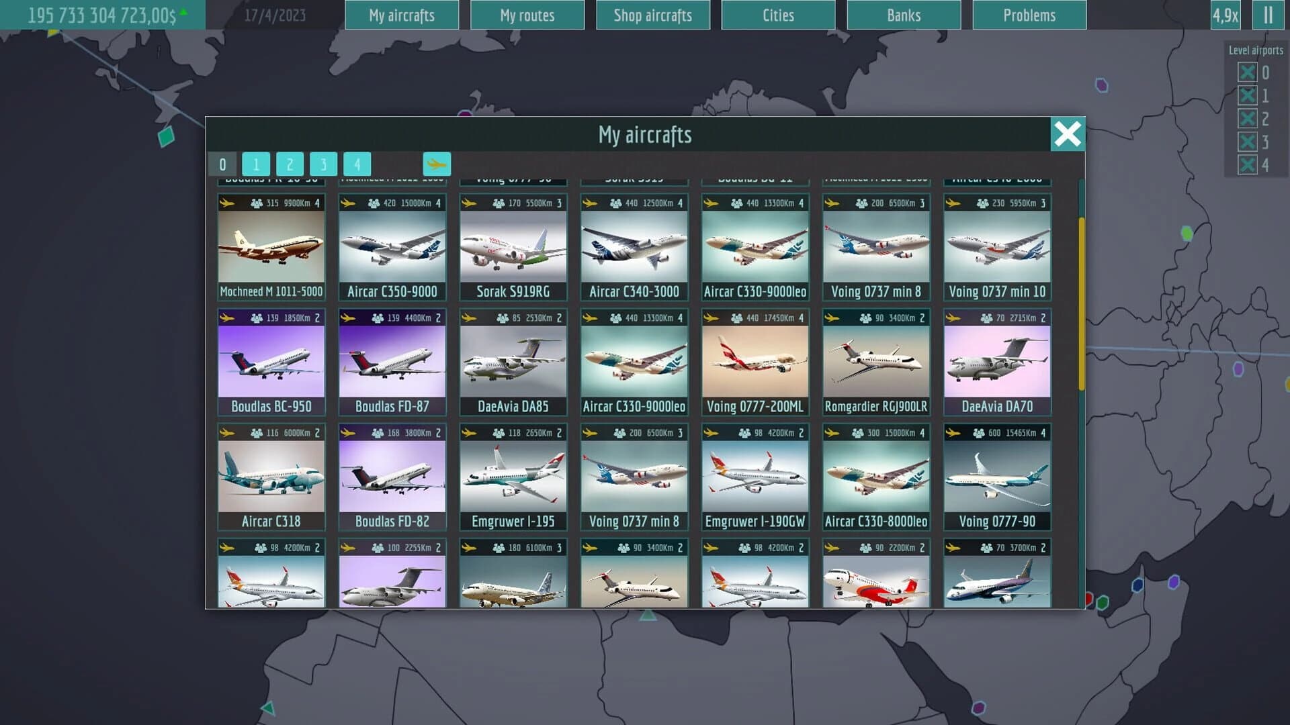Click the plane icon on the Aircar C350-9000 card
This screenshot has height=725, width=1290.
347,202
